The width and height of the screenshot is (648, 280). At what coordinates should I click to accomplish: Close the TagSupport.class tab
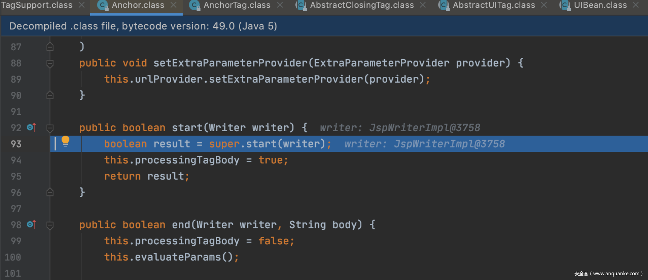[x=82, y=5]
